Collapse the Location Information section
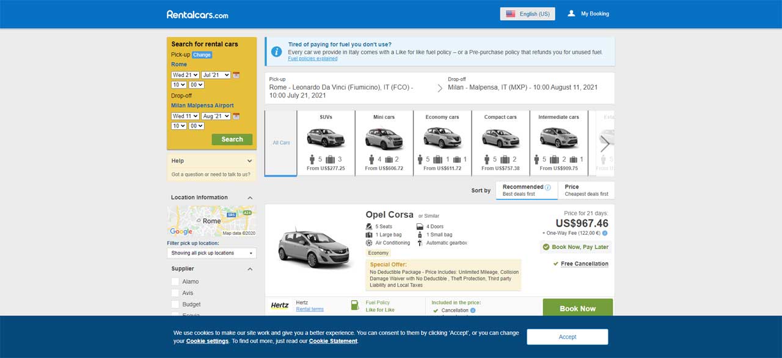The width and height of the screenshot is (782, 358). [250, 198]
